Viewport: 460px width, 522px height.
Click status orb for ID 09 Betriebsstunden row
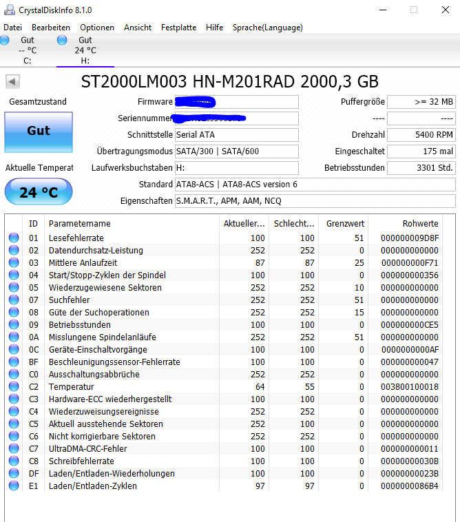tap(14, 324)
